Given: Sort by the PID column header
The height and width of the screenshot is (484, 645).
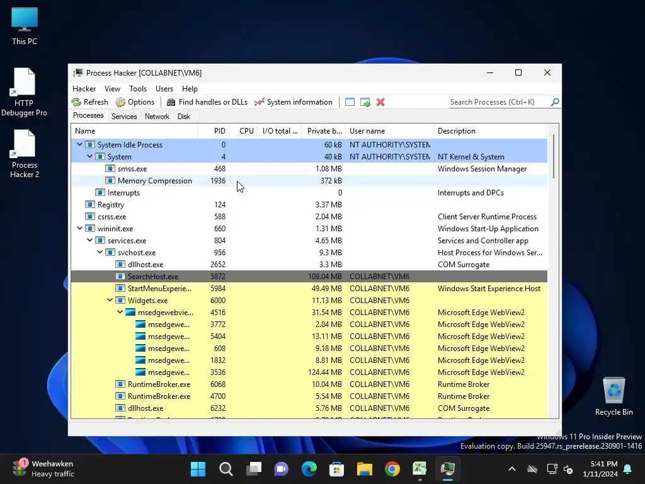Looking at the screenshot, I should click(x=214, y=131).
